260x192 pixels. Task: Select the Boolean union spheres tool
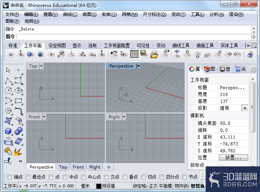click(x=18, y=131)
